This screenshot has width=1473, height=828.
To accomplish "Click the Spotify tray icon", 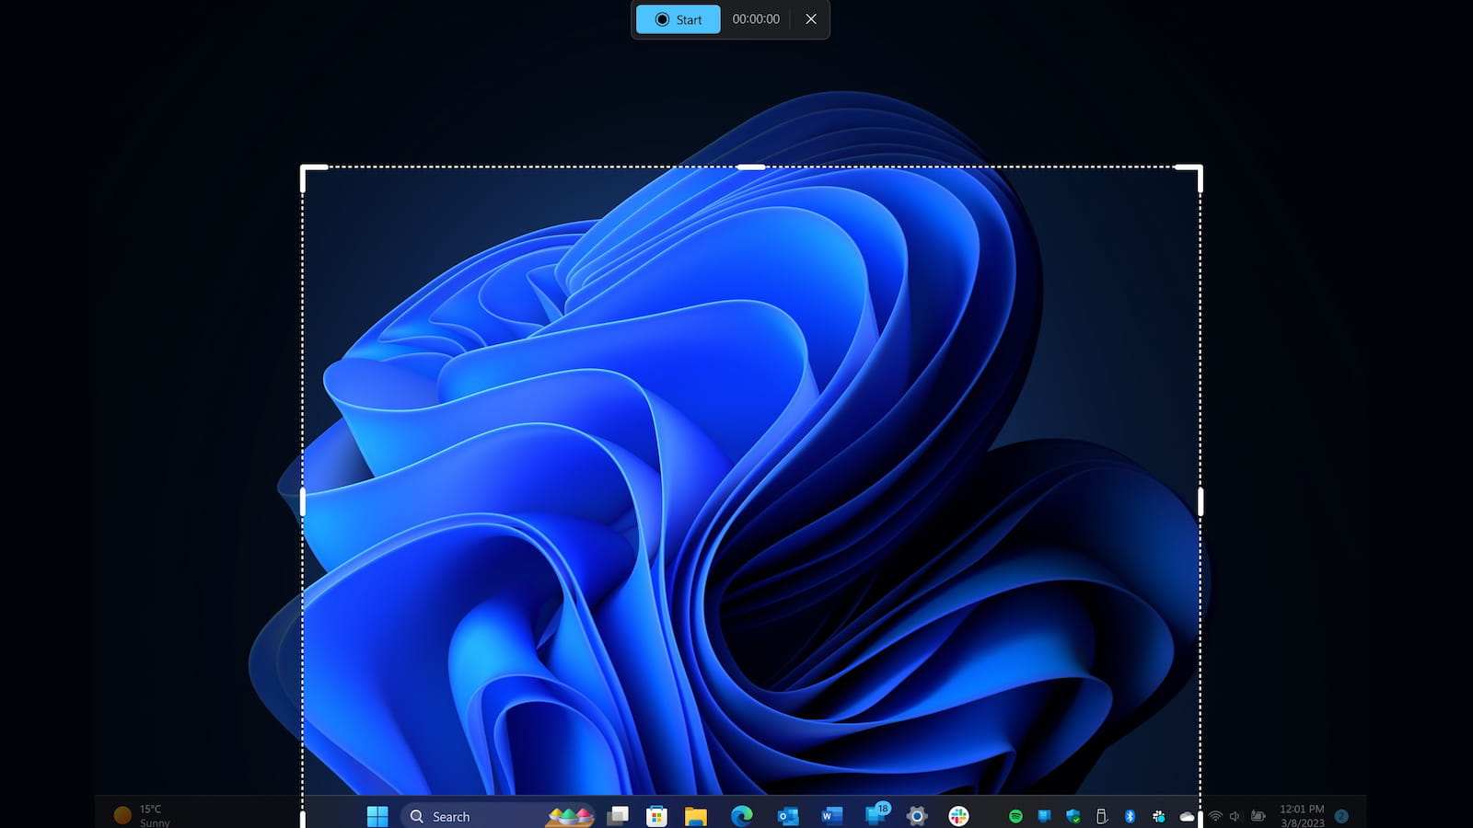I will click(1015, 816).
